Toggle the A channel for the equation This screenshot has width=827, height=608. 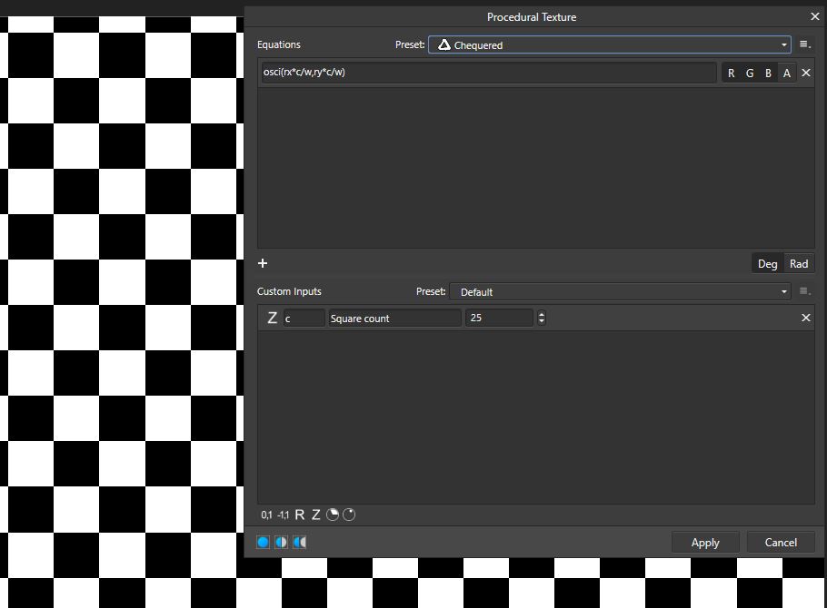[x=787, y=74]
